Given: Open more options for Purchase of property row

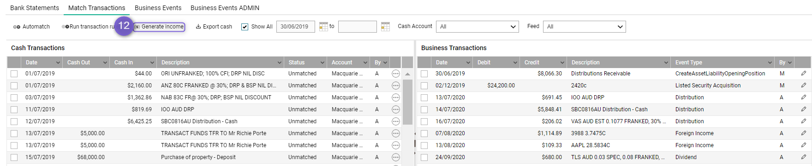Looking at the screenshot, I should (395, 157).
